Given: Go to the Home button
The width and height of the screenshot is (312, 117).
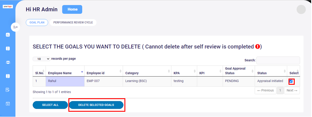Looking at the screenshot, I should pos(72,9).
